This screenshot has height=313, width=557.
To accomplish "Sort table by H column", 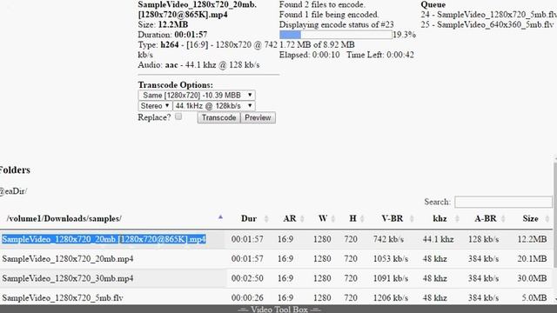I will tap(353, 218).
